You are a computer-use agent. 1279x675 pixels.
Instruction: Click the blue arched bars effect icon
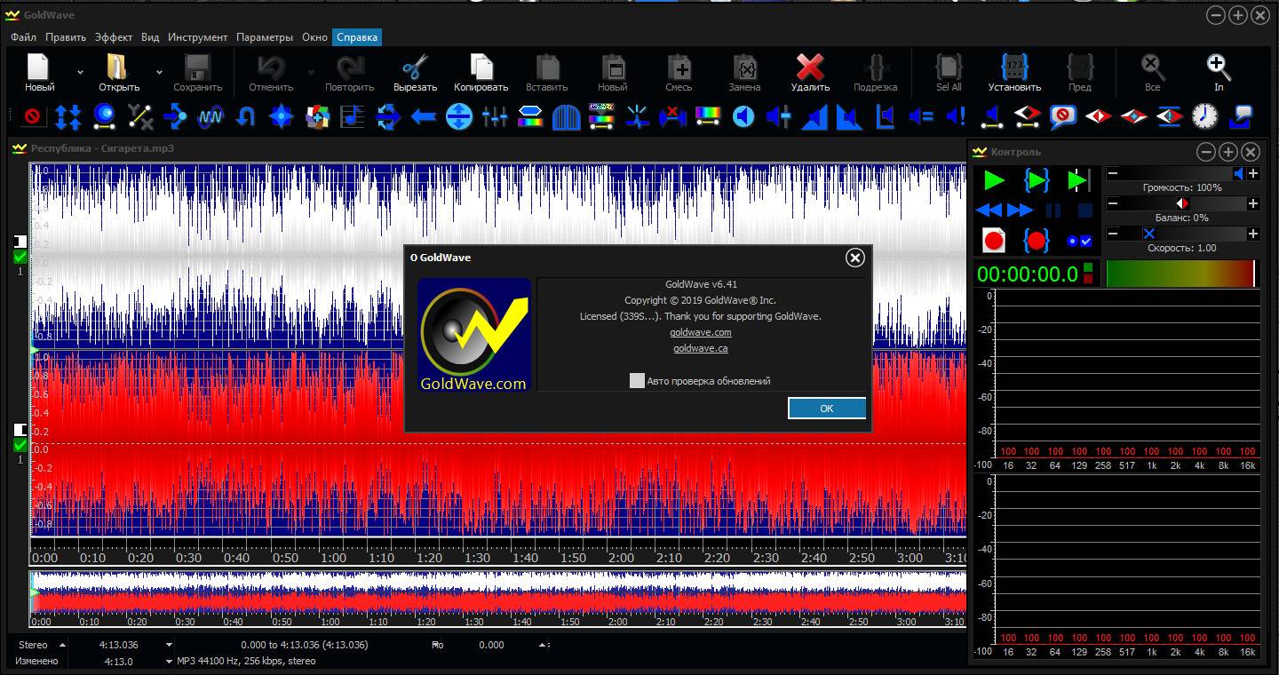(566, 116)
